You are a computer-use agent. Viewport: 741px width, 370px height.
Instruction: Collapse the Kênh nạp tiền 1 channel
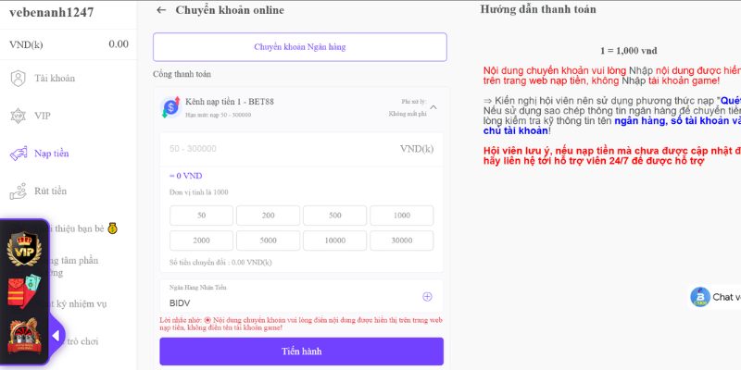pyautogui.click(x=433, y=107)
